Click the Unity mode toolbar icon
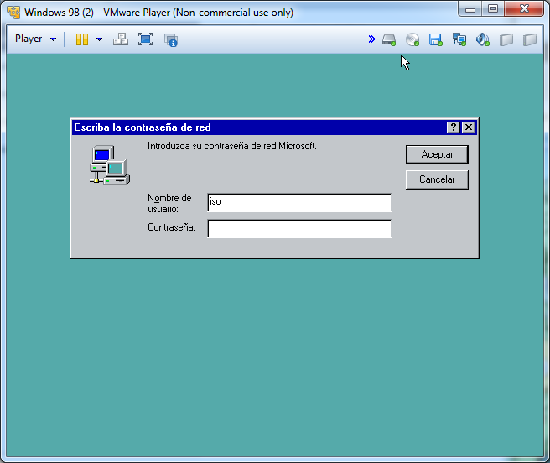 click(x=171, y=39)
